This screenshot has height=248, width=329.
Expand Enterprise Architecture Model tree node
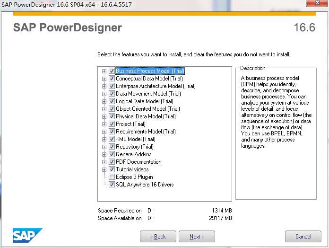click(104, 86)
